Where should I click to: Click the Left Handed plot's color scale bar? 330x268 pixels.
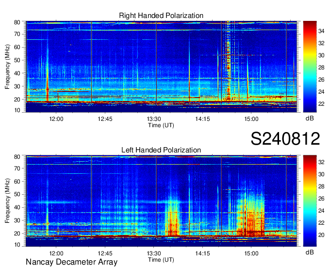click(x=310, y=201)
